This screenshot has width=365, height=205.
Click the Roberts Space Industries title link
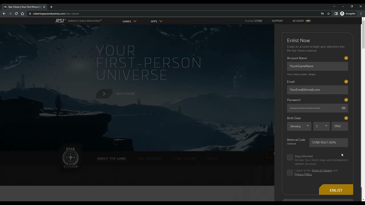click(x=85, y=21)
